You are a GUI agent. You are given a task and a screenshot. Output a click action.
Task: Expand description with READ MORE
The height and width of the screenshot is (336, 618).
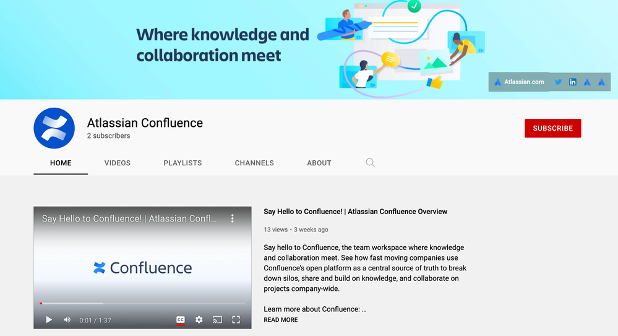281,320
